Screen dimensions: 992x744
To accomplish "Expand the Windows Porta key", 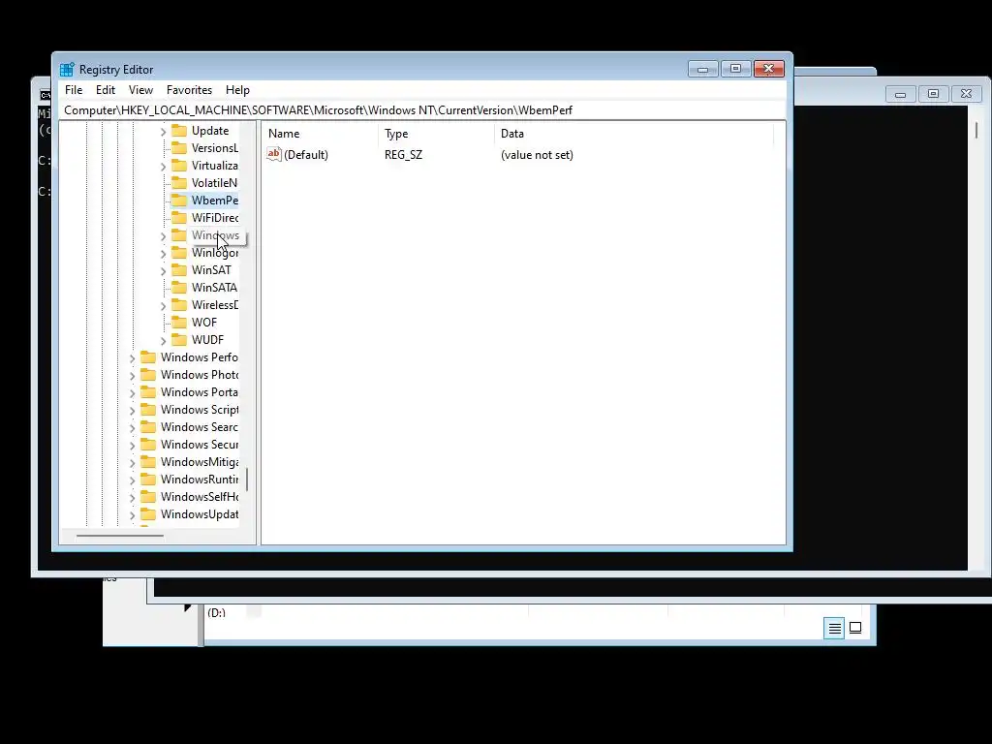I will [x=132, y=393].
